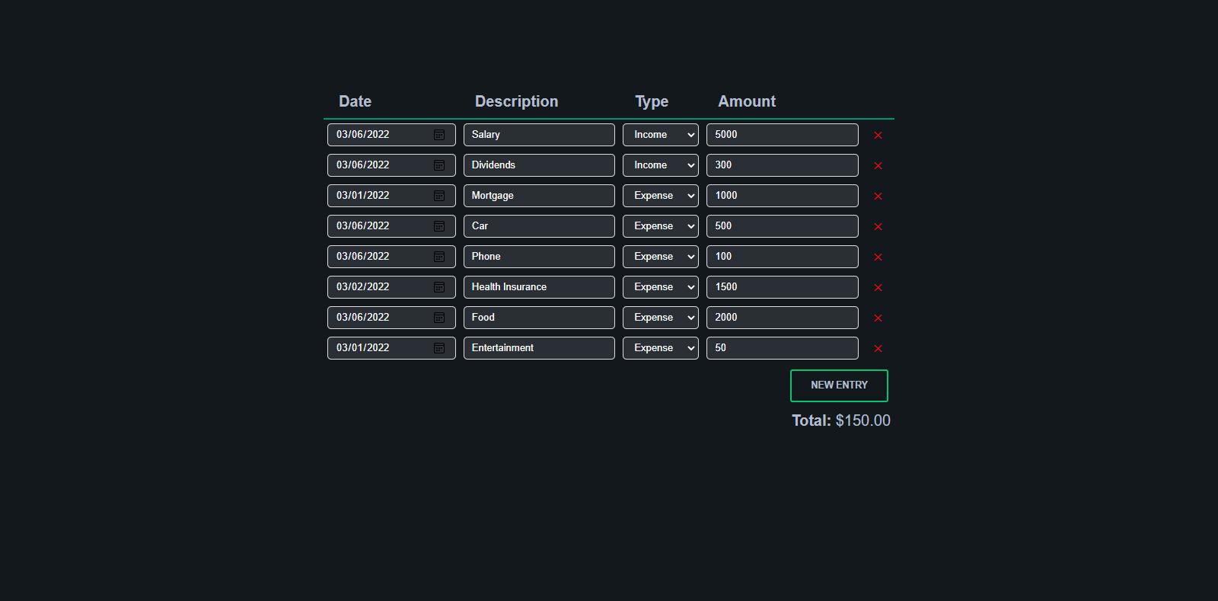Open calendar icon for Food date

[x=439, y=318]
